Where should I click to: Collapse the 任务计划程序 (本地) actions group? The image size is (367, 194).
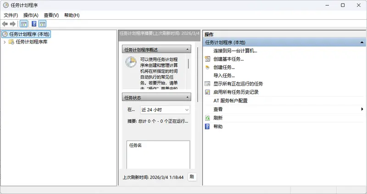(362, 43)
